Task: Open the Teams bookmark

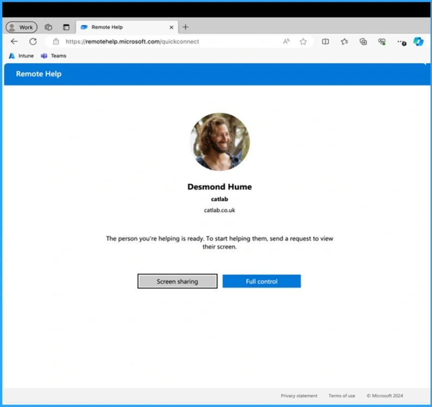Action: 54,56
